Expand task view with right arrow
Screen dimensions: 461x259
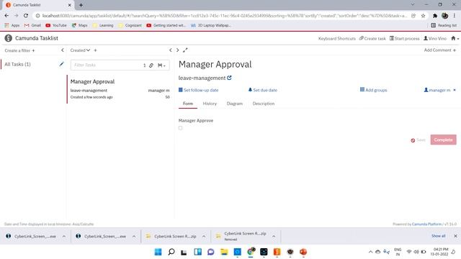[178, 50]
